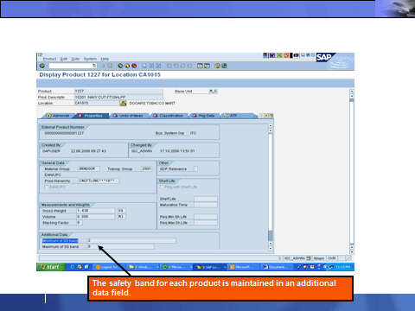Open the Goto menu
415x311 pixels.
[x=75, y=59]
